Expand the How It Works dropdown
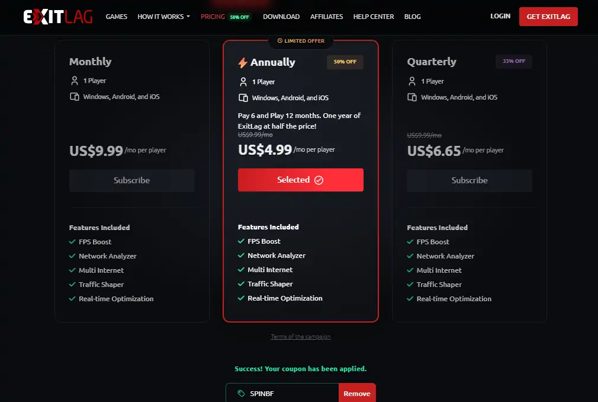This screenshot has width=598, height=402. [163, 16]
